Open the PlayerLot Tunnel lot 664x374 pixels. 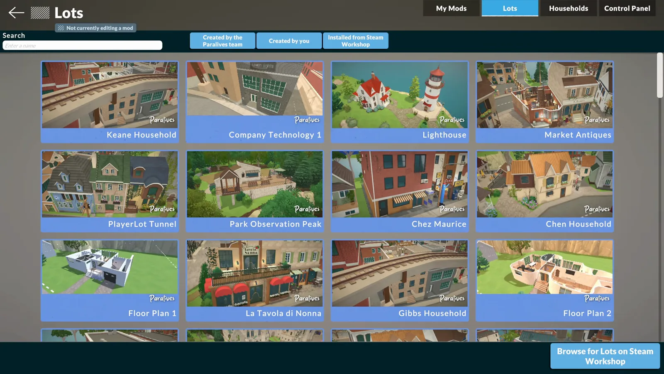(110, 191)
